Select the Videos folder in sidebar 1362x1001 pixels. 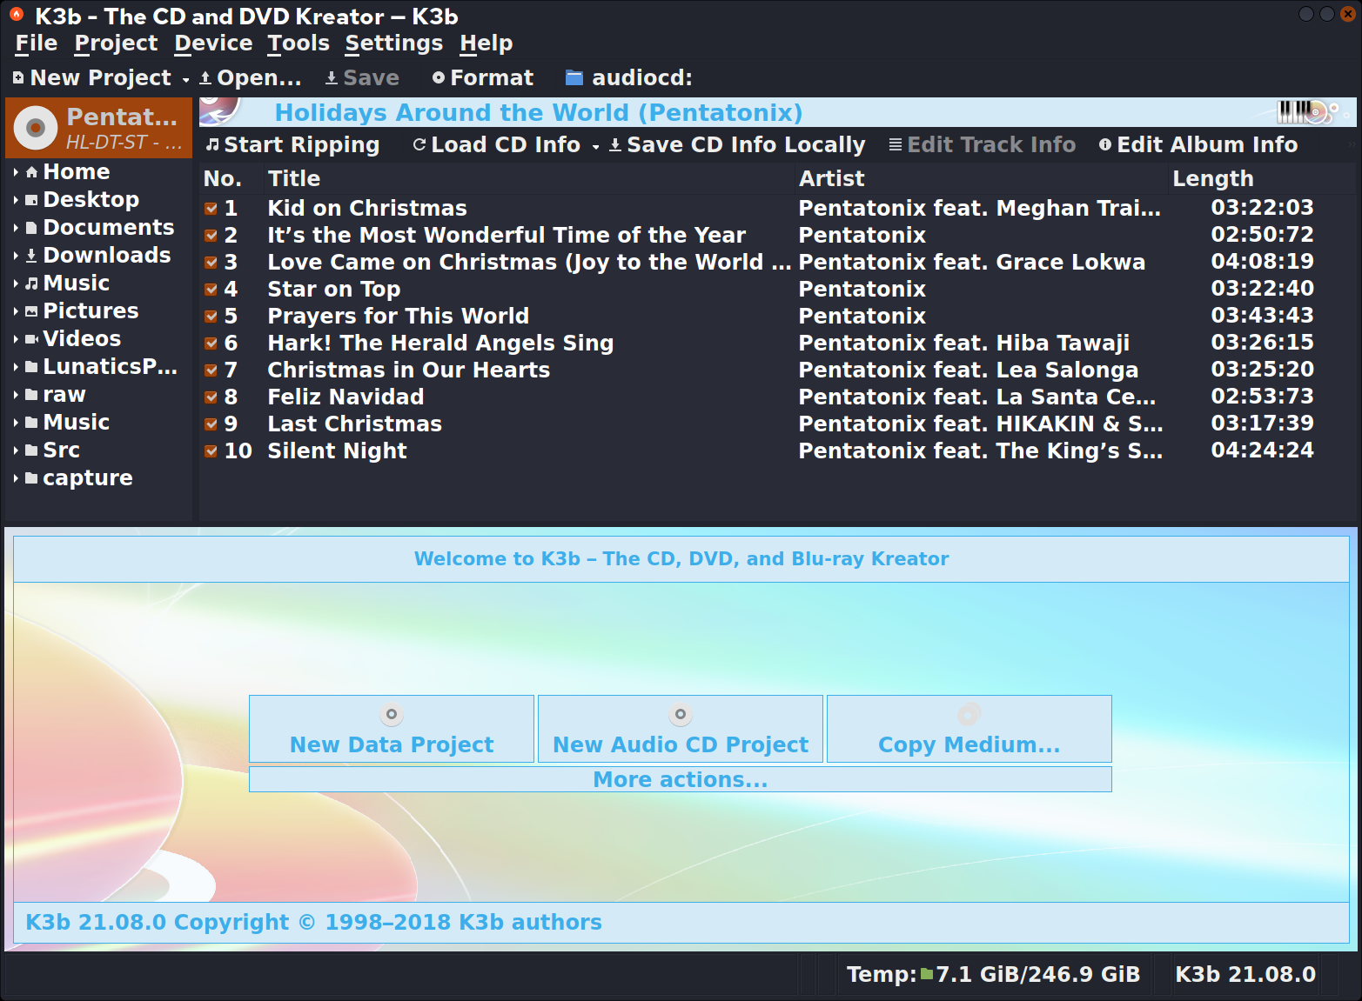(82, 339)
